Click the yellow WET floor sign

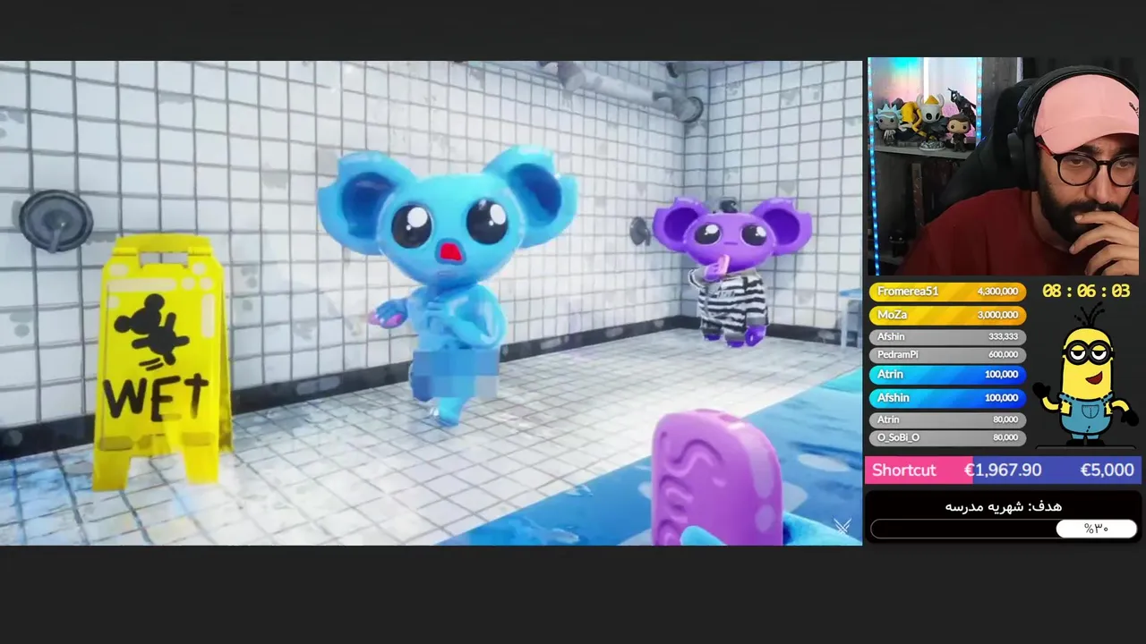point(162,362)
